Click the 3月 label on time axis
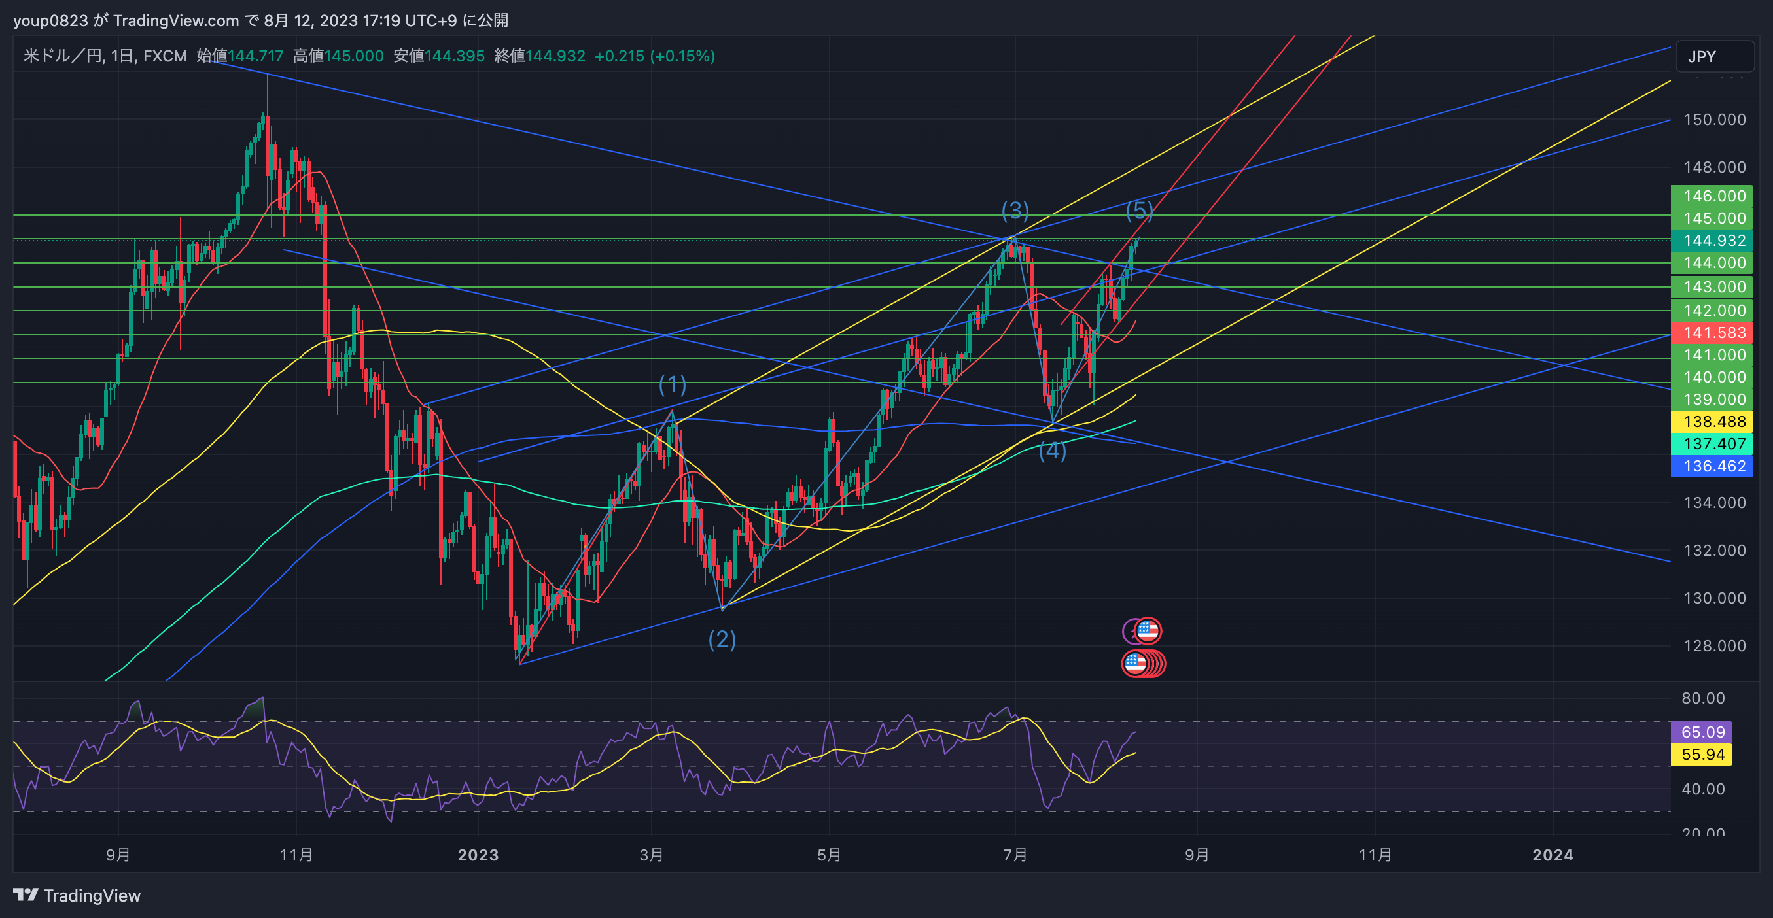The width and height of the screenshot is (1773, 918). 651,855
